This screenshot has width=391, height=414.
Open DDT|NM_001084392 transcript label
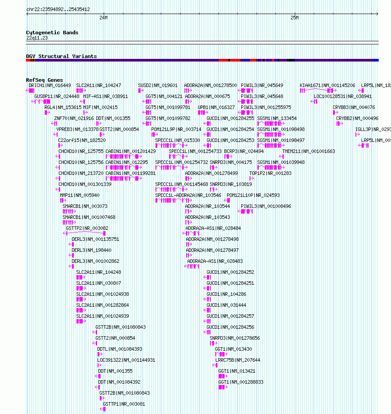(x=119, y=382)
